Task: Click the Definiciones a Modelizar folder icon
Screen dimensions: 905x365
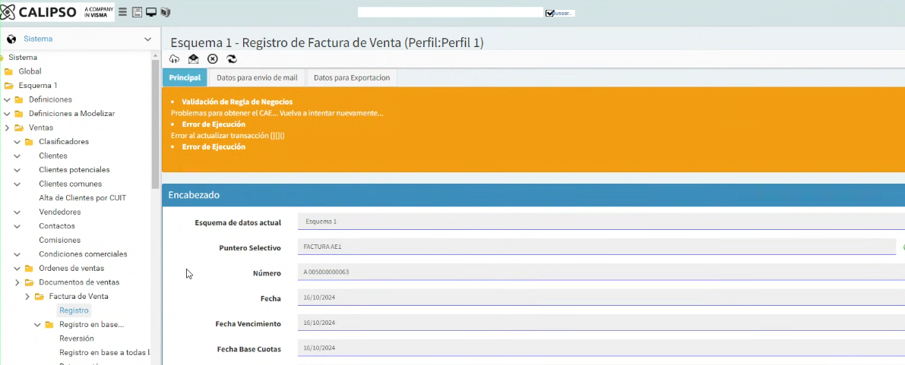Action: 18,114
